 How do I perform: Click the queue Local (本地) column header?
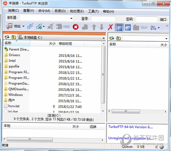pos(30,126)
